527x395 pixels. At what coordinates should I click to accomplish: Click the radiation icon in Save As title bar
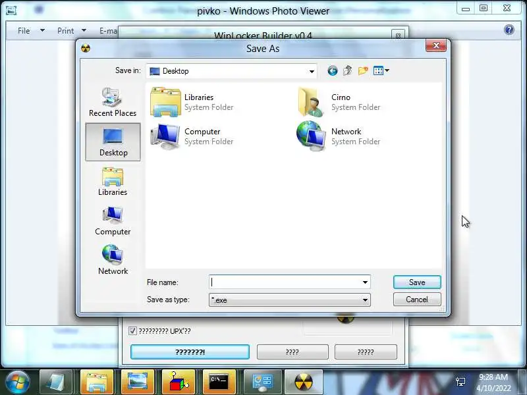click(86, 48)
